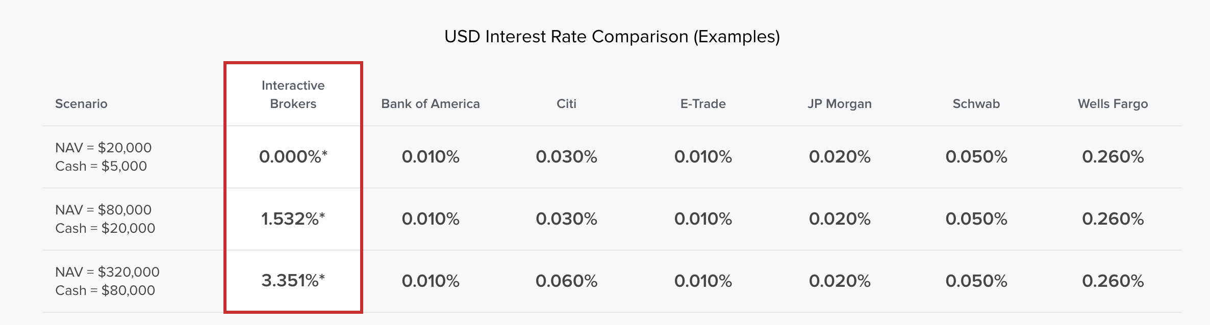Click the Scenario column header

81,104
